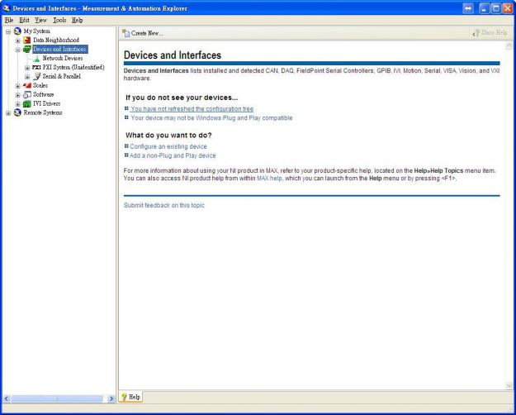Follow the MAX help link
Viewport: 516px width, 415px height.
point(269,179)
